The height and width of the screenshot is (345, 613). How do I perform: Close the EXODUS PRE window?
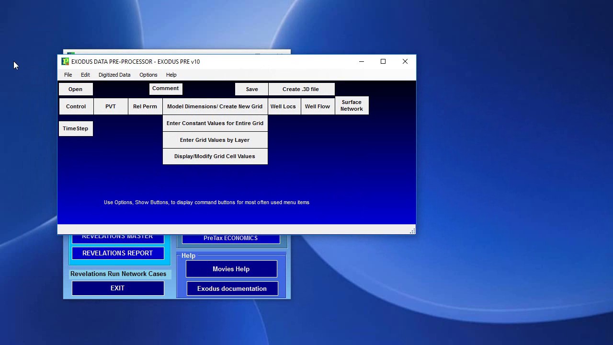pyautogui.click(x=405, y=61)
